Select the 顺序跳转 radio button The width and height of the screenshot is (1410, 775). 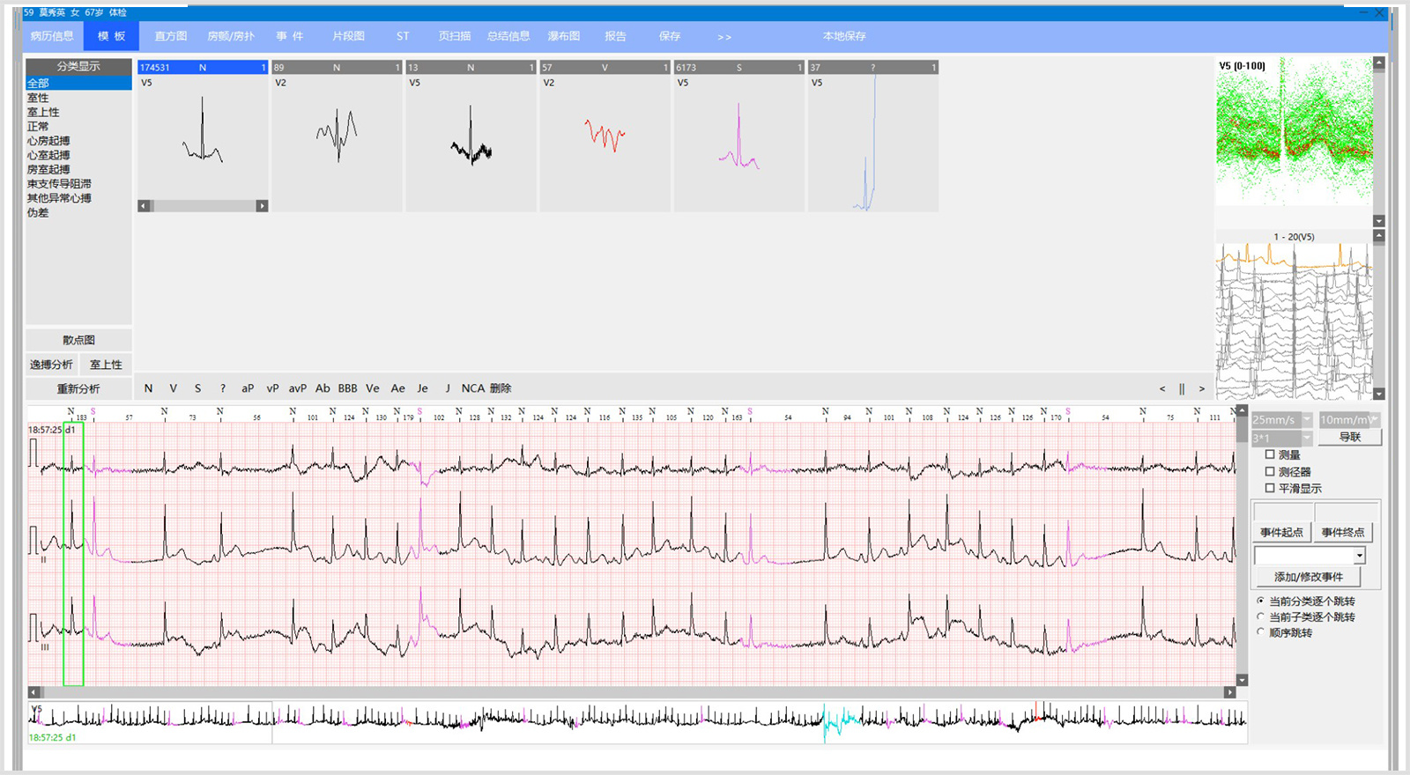(1261, 632)
